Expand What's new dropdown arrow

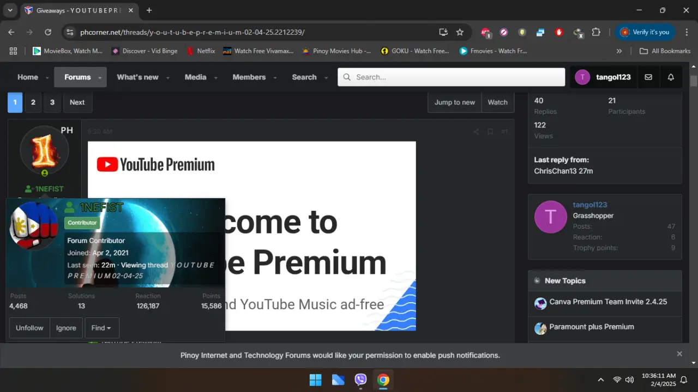point(167,78)
